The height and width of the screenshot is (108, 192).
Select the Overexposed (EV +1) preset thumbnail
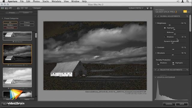[x=17, y=77]
